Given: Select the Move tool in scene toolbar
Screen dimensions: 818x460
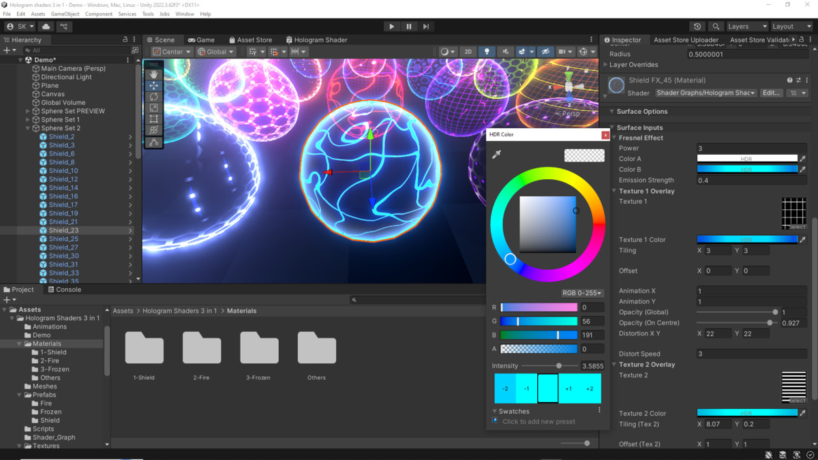Looking at the screenshot, I should tap(154, 85).
